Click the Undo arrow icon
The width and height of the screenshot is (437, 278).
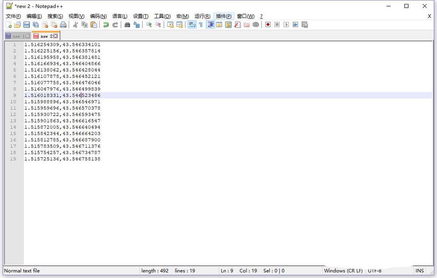point(106,25)
